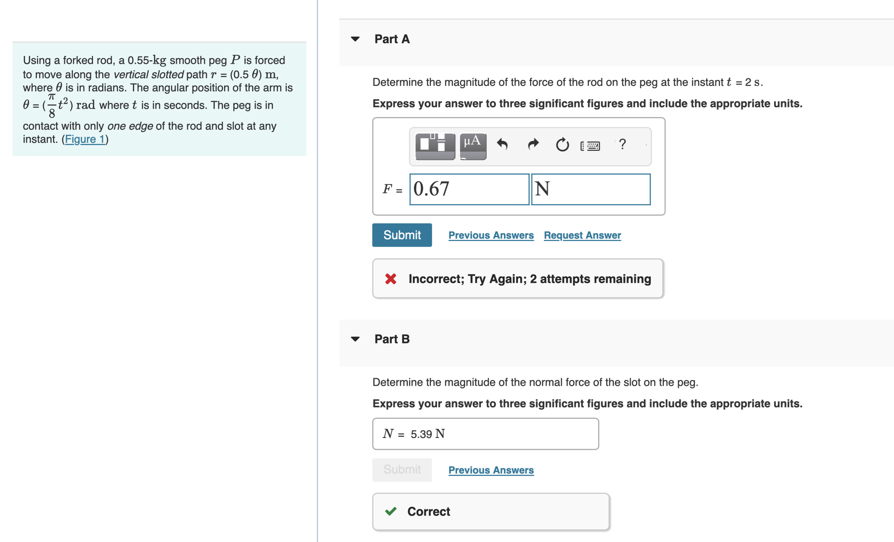Open the templates fraction tool icon
Viewport: 894px width, 542px height.
tap(435, 146)
